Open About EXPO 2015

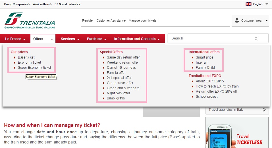tap(210, 81)
